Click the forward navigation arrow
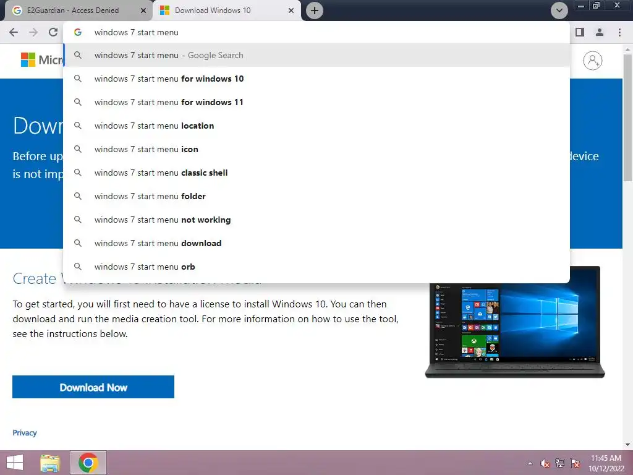 [33, 32]
